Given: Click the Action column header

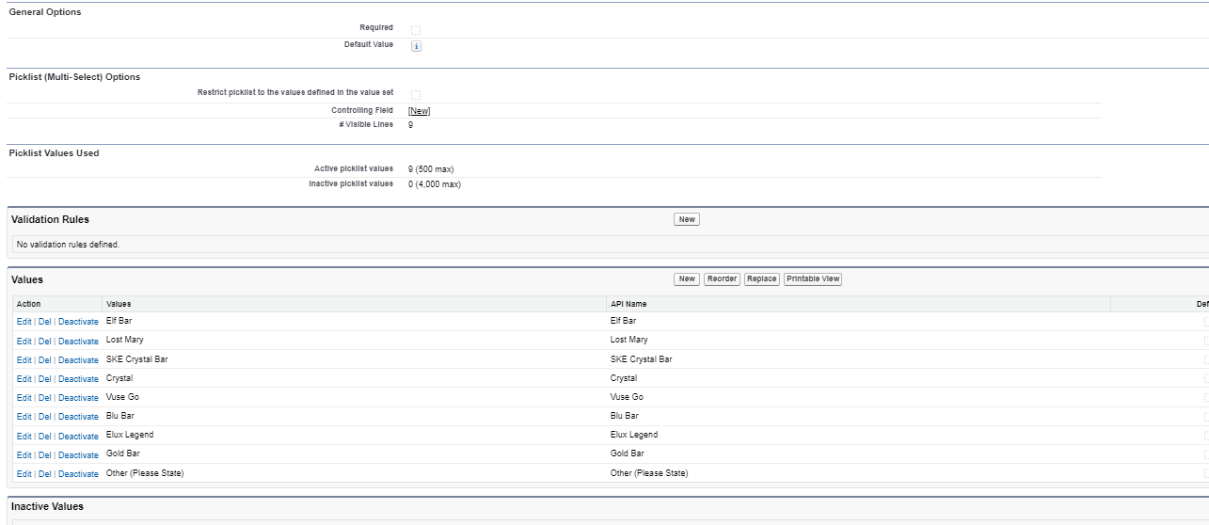Looking at the screenshot, I should (29, 304).
